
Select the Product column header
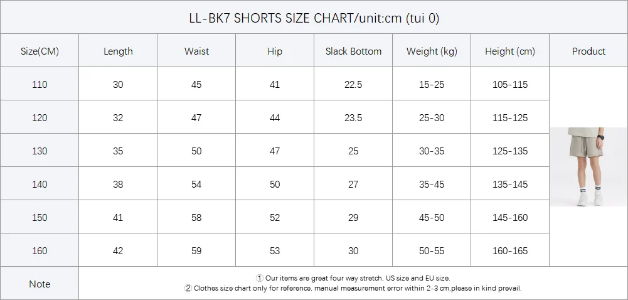(588, 51)
